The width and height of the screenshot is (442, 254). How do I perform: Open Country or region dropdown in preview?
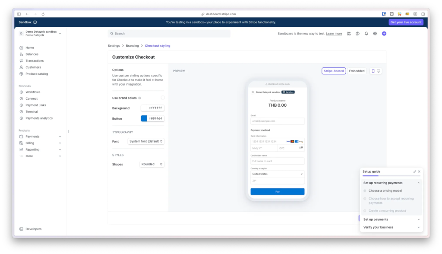pos(278,174)
